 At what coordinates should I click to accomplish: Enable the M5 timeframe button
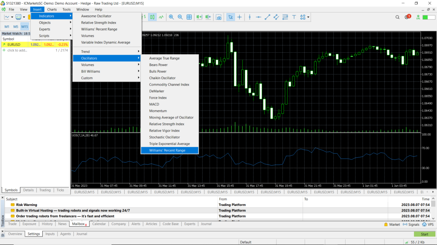16,26
